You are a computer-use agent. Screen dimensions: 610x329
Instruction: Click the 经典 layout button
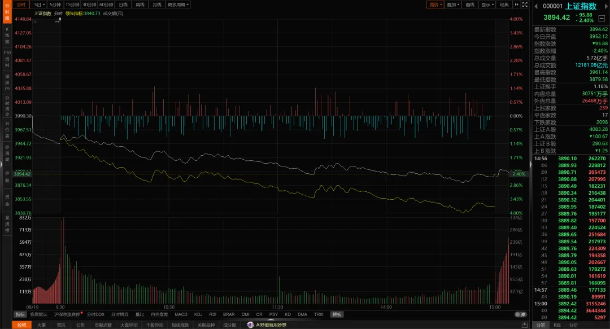click(x=504, y=5)
